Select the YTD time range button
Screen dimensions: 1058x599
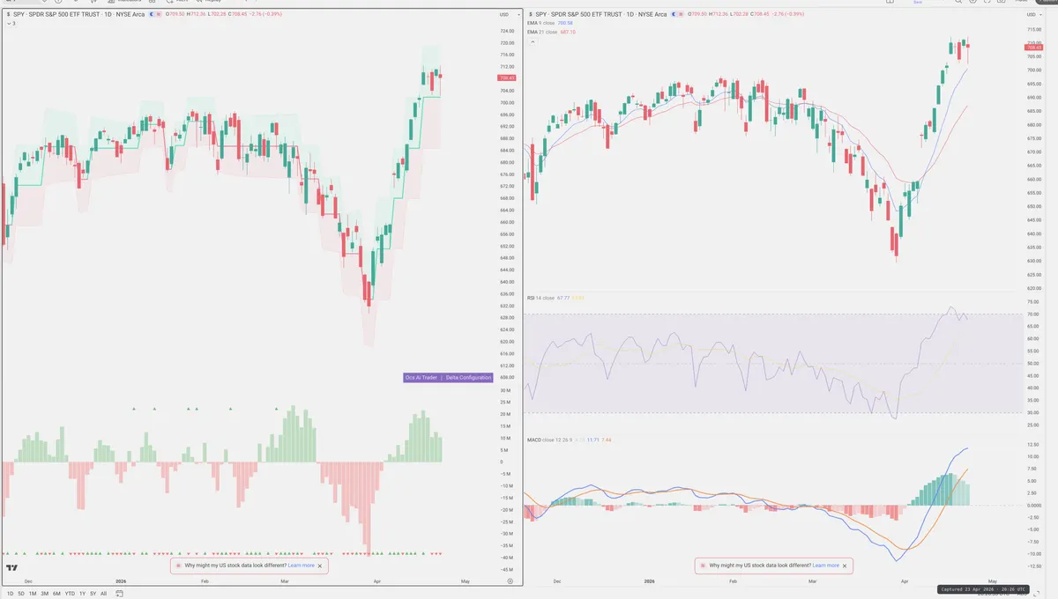pos(70,594)
